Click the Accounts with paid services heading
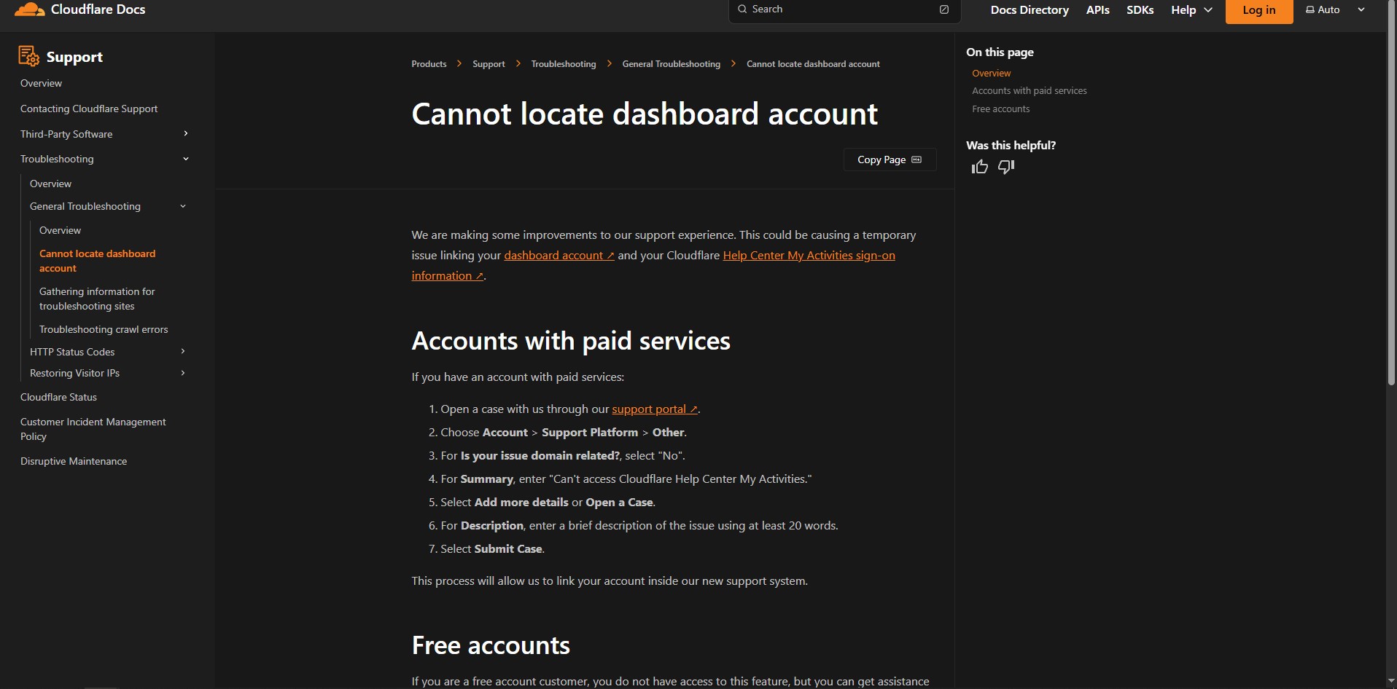Image resolution: width=1397 pixels, height=689 pixels. [571, 341]
